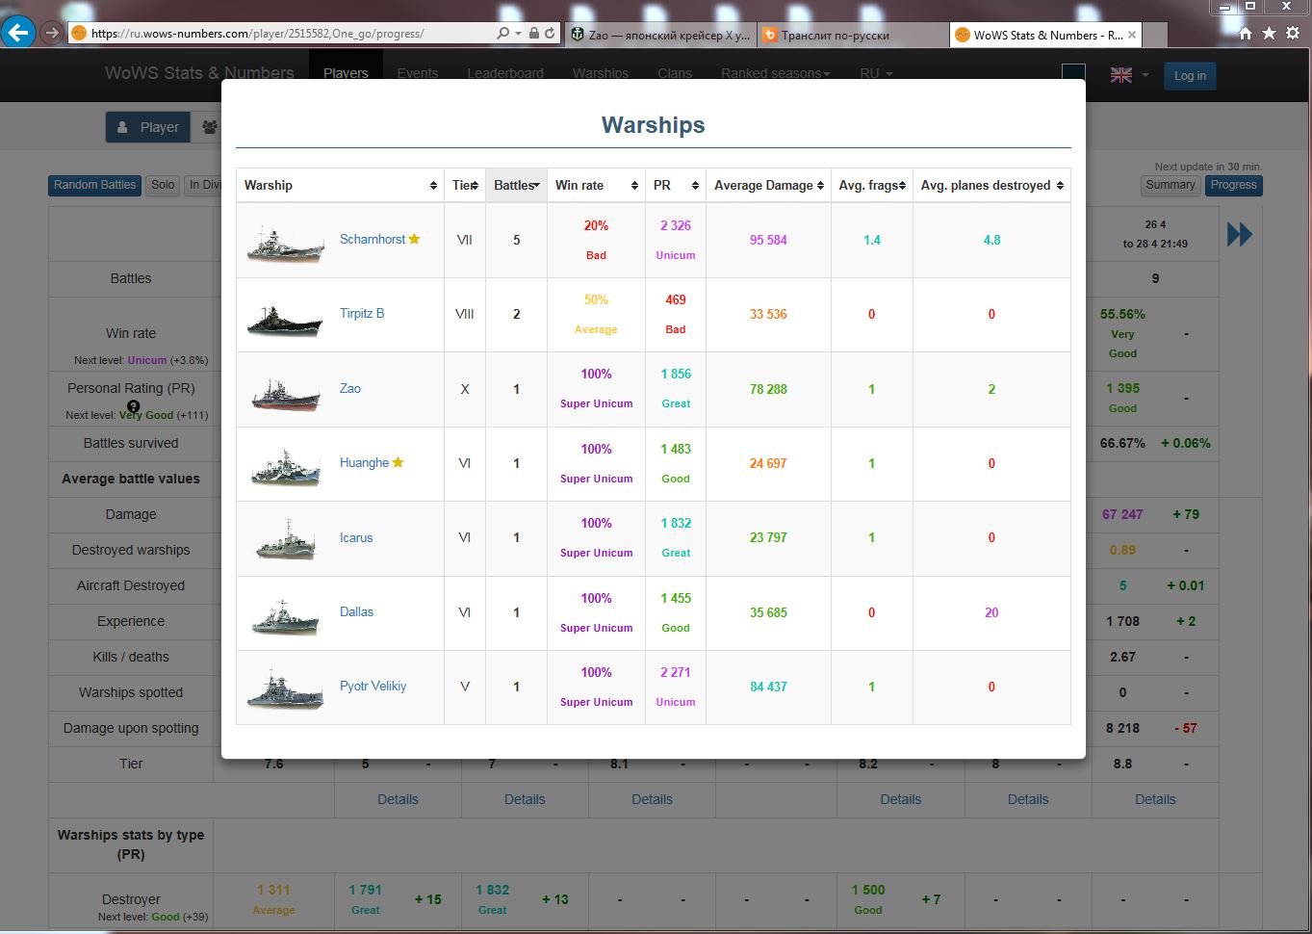Click the Log in button
The image size is (1312, 934).
(x=1190, y=76)
